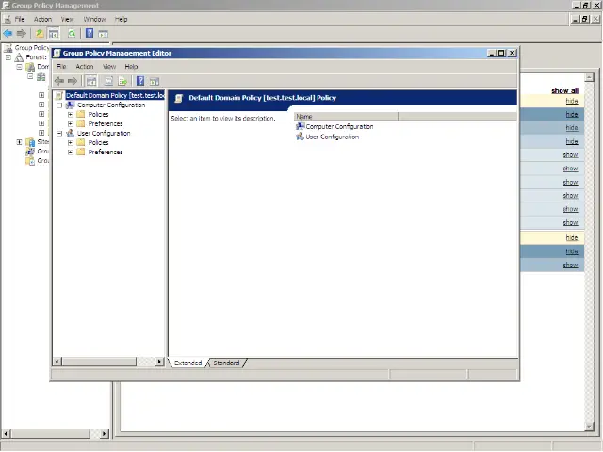Click green Refresh icon in Group Policy Management toolbar
Viewport: 603px width, 452px height.
pyautogui.click(x=72, y=34)
